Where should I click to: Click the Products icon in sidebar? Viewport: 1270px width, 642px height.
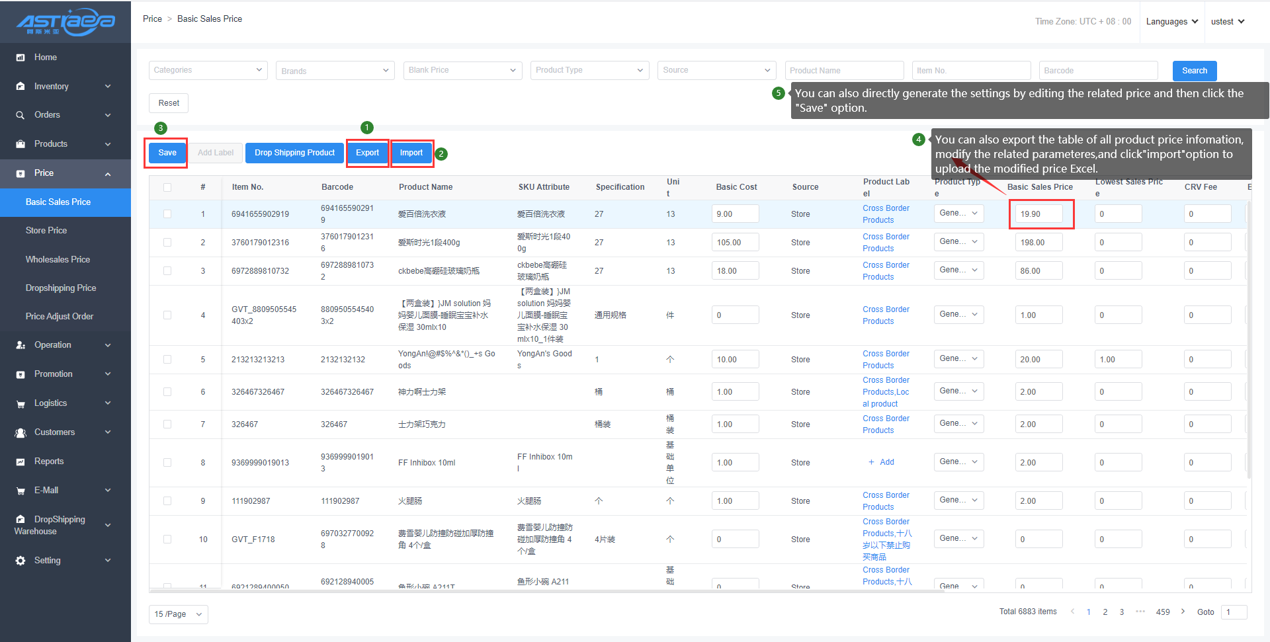(21, 144)
